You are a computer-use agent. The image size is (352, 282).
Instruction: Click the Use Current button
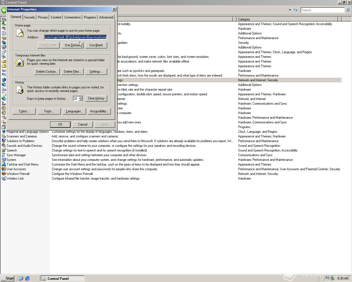coord(49,45)
